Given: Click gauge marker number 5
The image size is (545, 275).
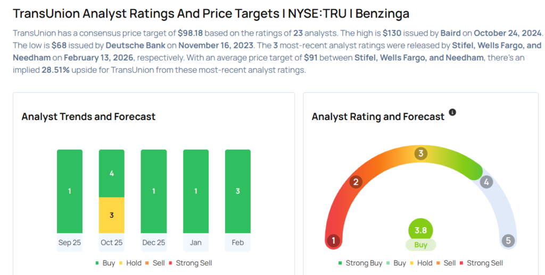Looking at the screenshot, I should (x=508, y=241).
